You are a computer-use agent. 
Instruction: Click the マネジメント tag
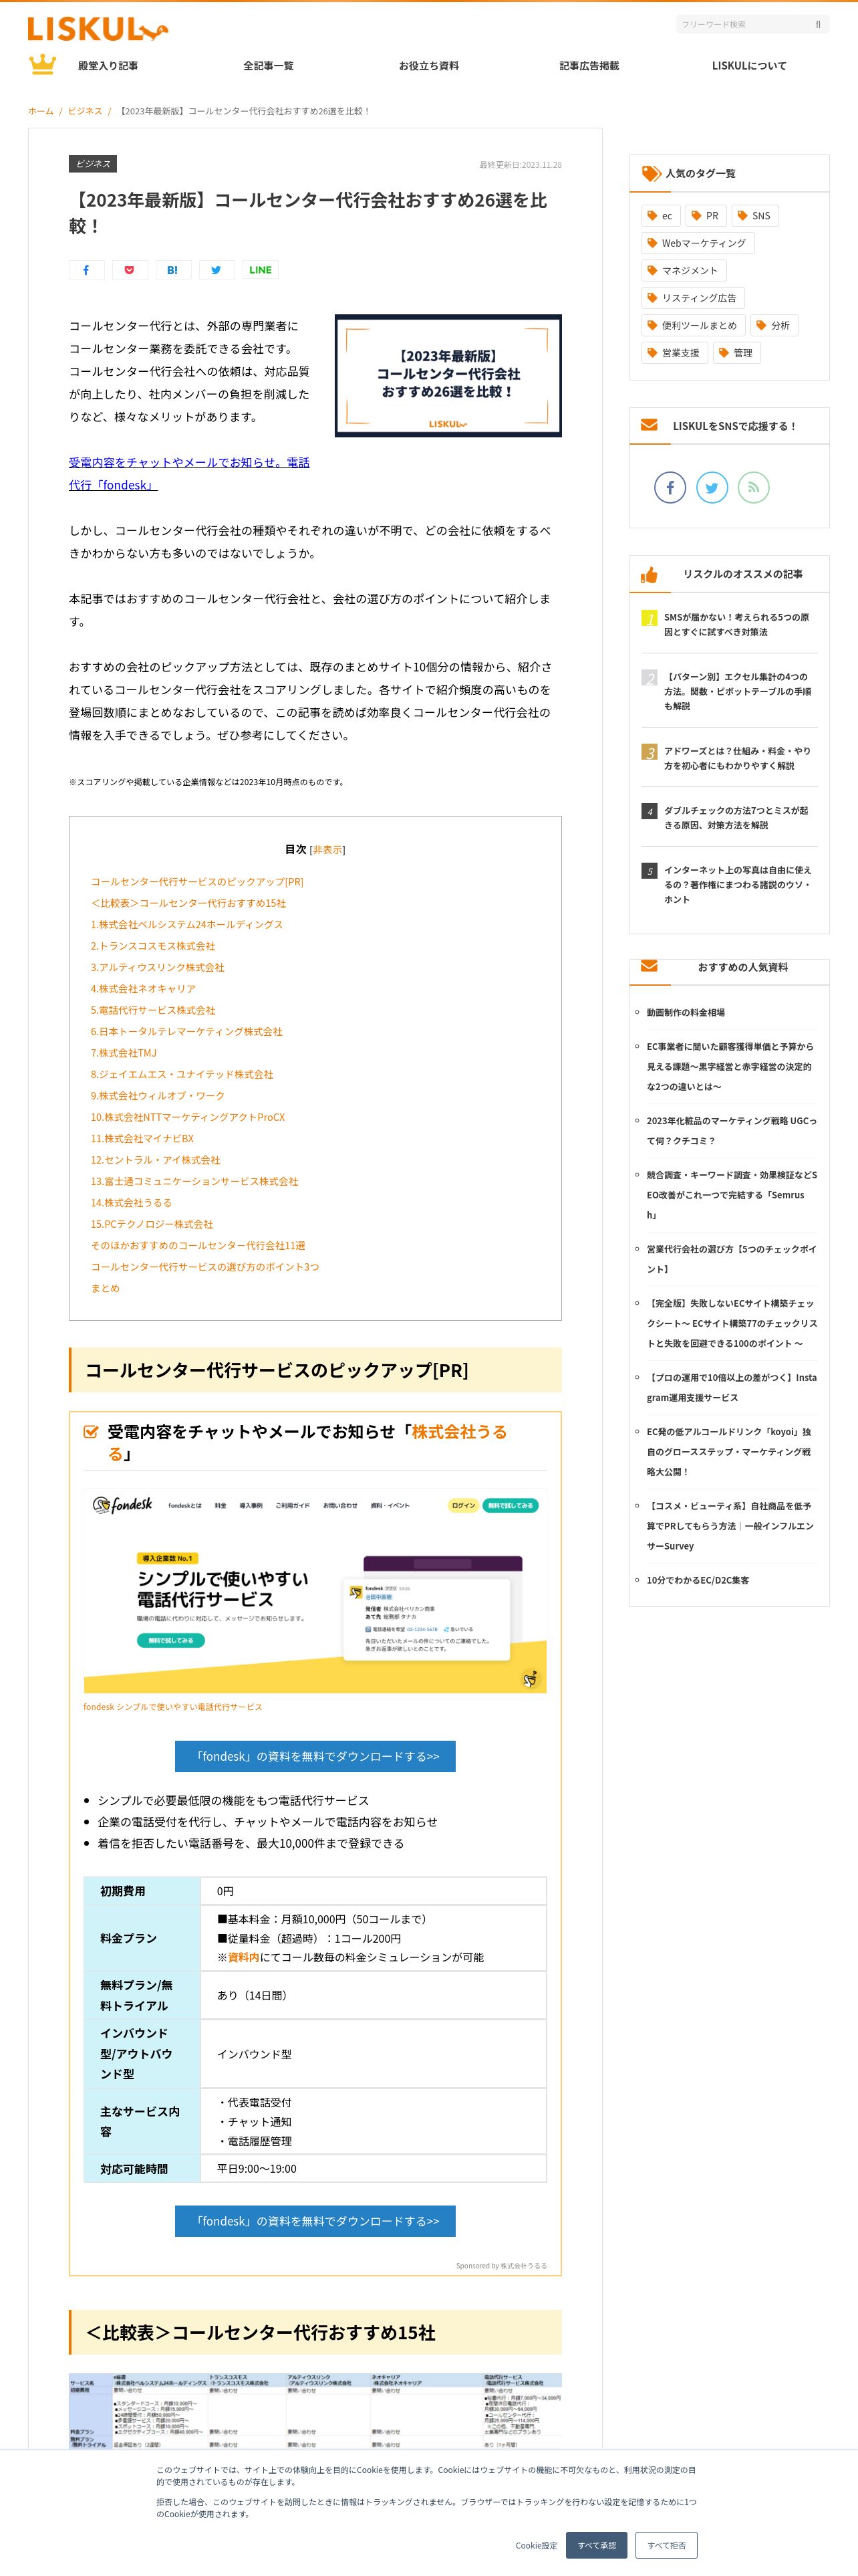[x=684, y=270]
